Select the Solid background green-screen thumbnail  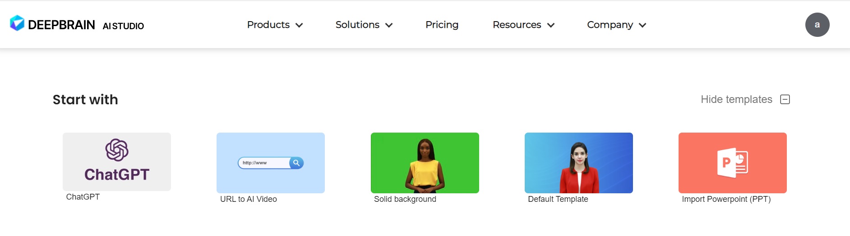coord(425,163)
